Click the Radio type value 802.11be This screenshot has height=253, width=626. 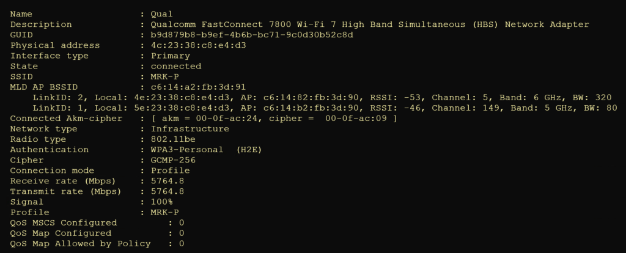[x=174, y=139]
